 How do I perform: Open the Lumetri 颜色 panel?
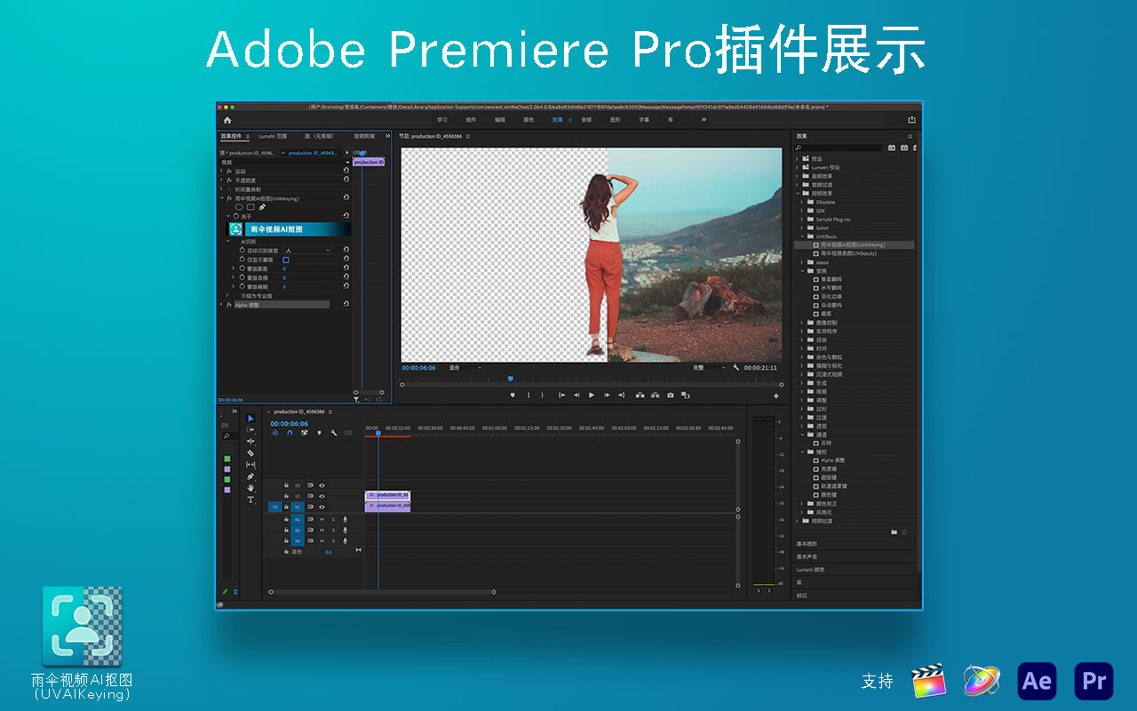pos(810,570)
